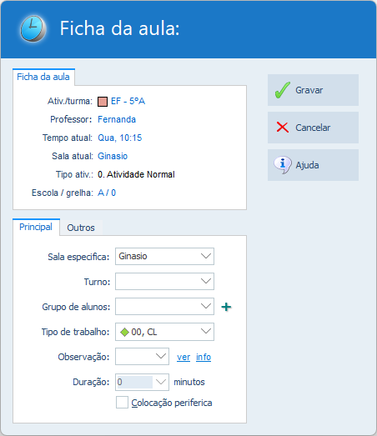Click the blue clock icon in header
This screenshot has width=377, height=436.
tap(33, 28)
